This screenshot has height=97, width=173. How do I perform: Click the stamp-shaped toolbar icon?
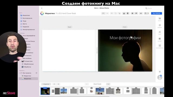click(124, 13)
